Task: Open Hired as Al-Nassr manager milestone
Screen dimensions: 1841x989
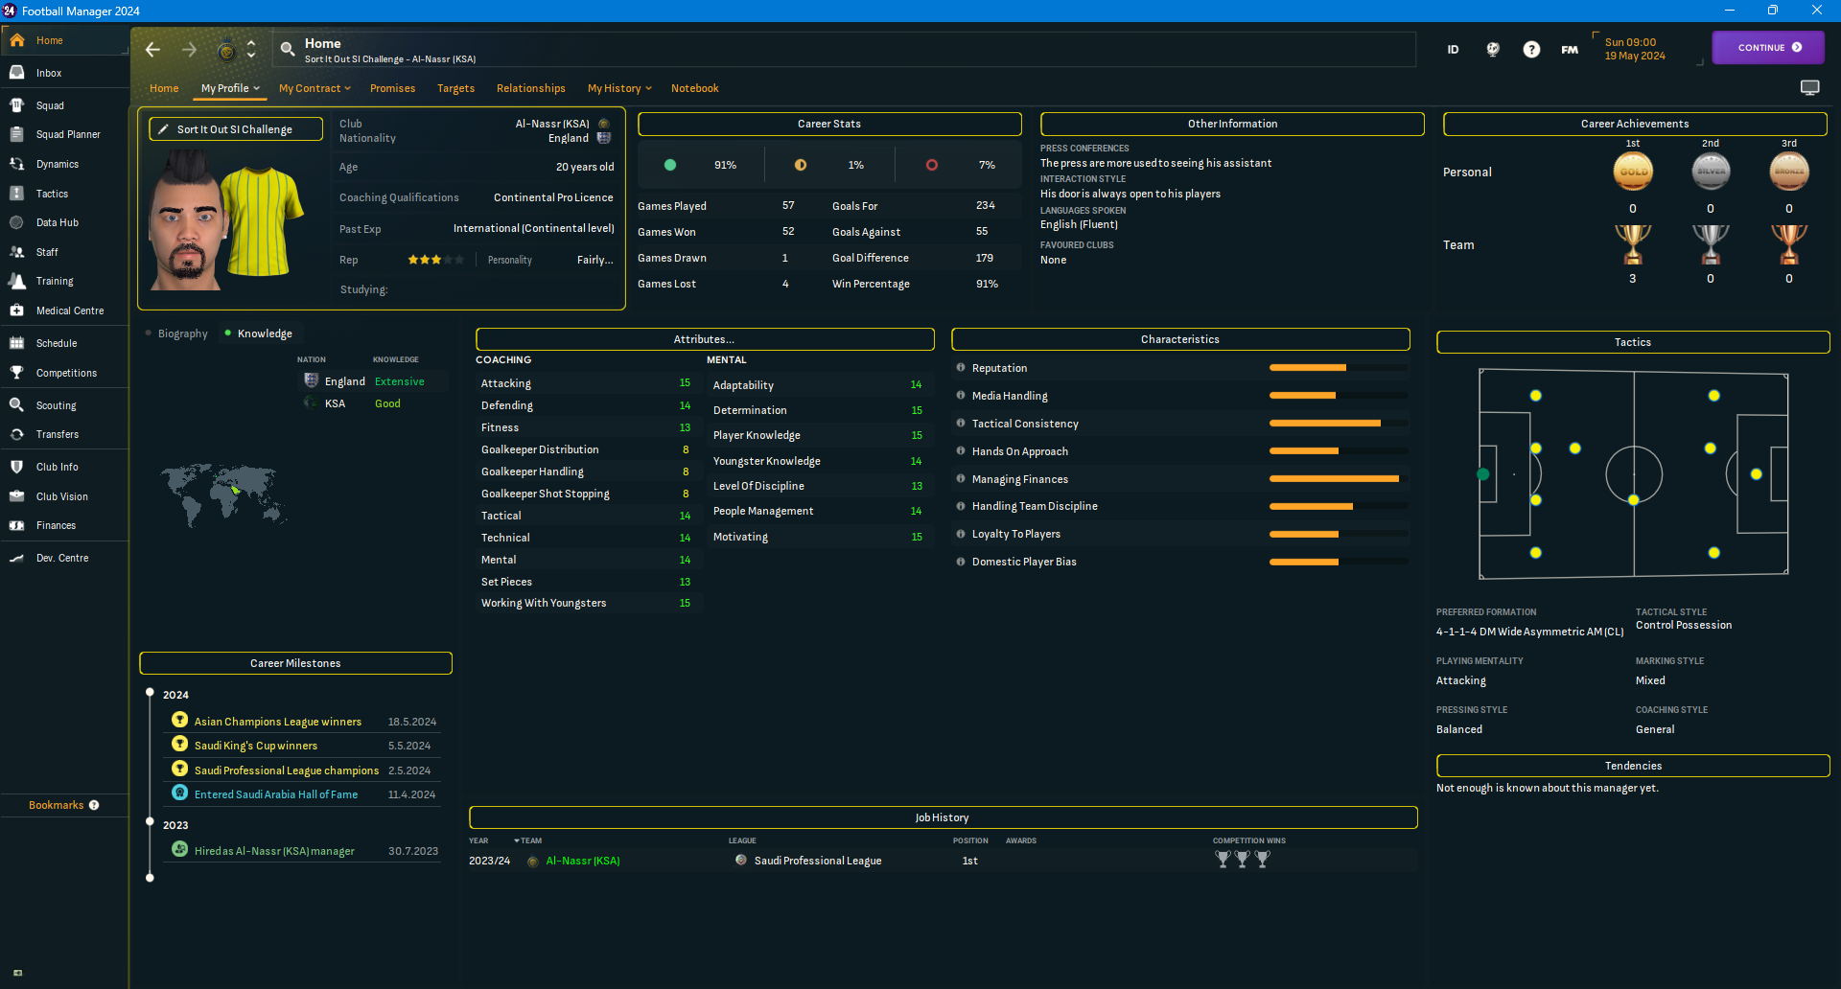Action: [274, 852]
